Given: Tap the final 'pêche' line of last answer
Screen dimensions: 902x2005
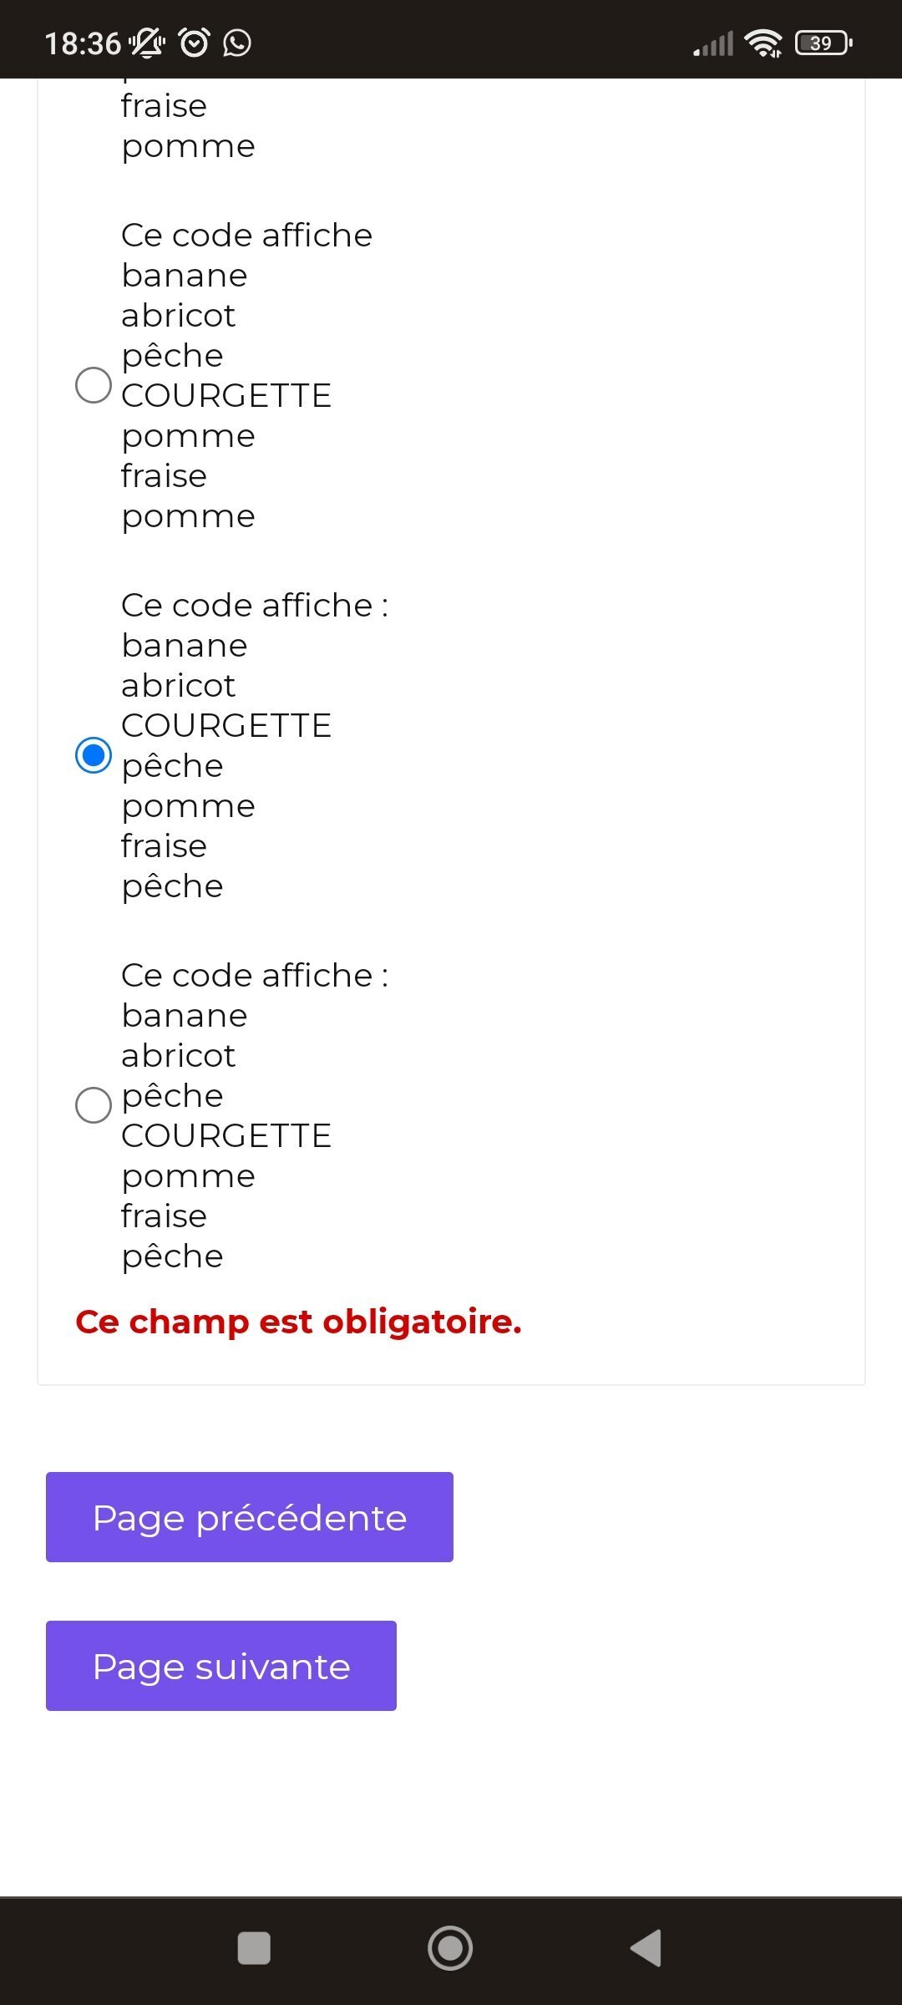Looking at the screenshot, I should click(173, 1256).
